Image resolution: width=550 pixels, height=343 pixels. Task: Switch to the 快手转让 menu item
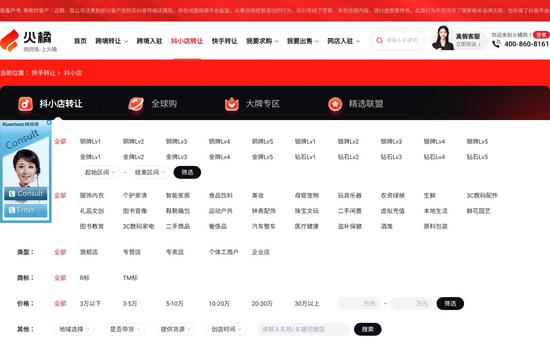pyautogui.click(x=224, y=41)
